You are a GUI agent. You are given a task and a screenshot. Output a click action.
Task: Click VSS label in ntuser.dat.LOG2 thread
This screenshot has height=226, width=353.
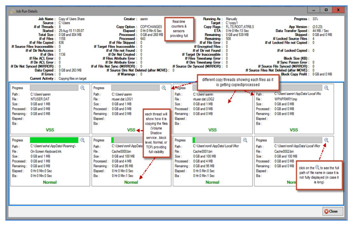click(213, 130)
